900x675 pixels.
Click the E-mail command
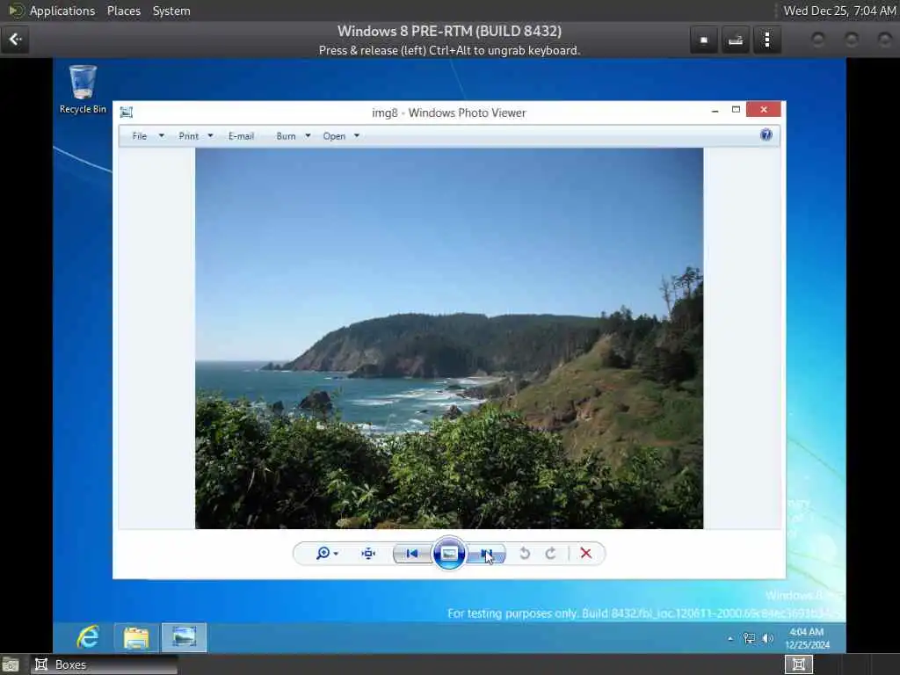[x=241, y=136]
